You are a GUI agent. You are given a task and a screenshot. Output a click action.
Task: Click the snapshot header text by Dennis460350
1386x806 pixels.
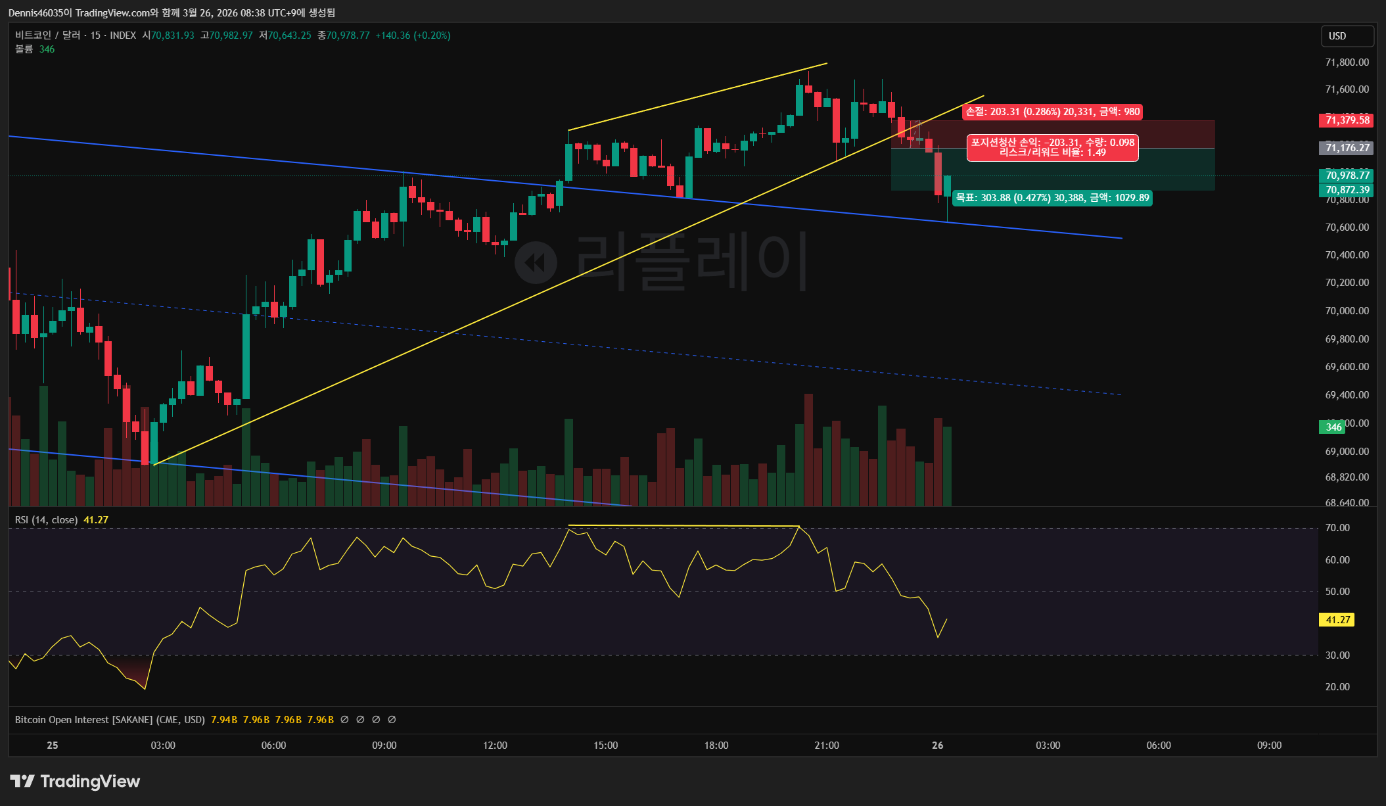tap(172, 12)
